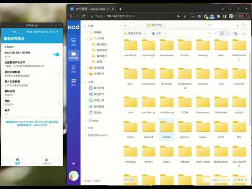
Task: Expand the 收藏夹 tree node
Action: click(86, 32)
